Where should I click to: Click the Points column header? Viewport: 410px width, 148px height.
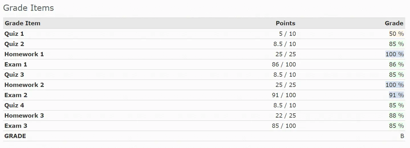coord(285,23)
